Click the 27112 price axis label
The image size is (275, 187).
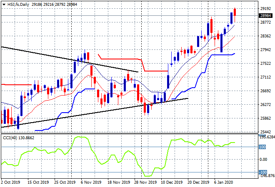point(265,77)
